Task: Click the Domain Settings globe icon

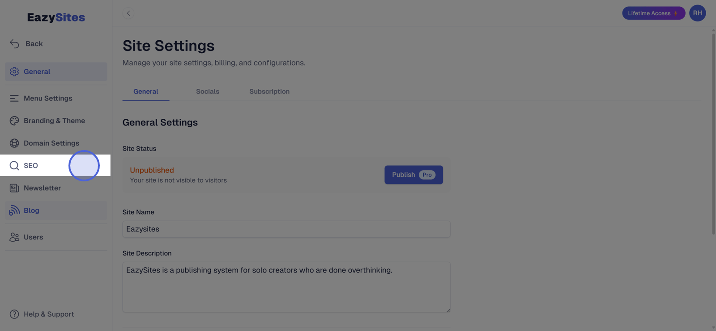Action: [x=14, y=143]
